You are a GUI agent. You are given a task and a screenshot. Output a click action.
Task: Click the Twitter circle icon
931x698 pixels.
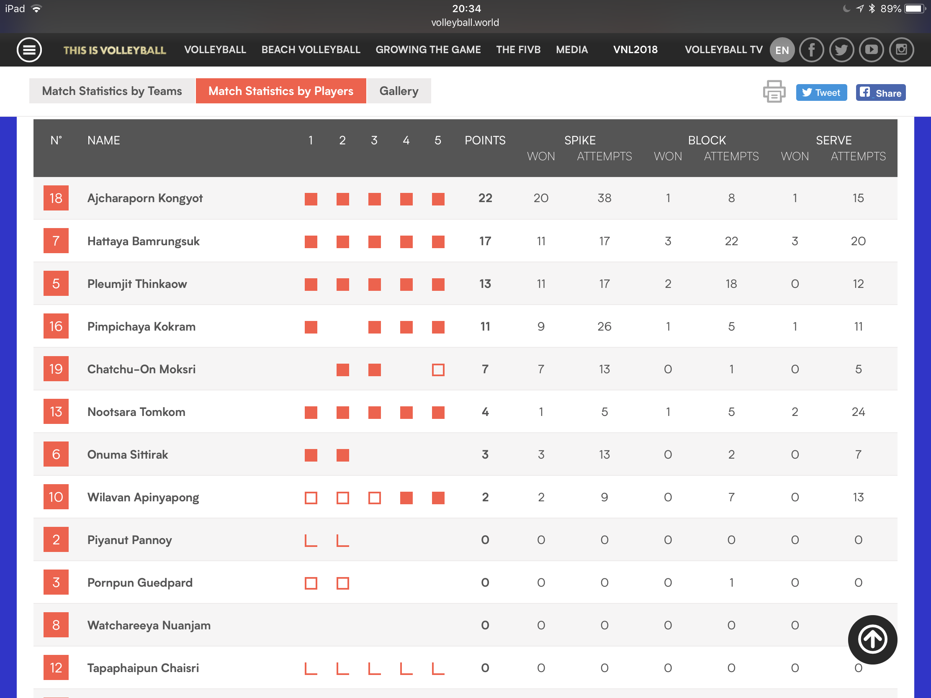click(841, 50)
